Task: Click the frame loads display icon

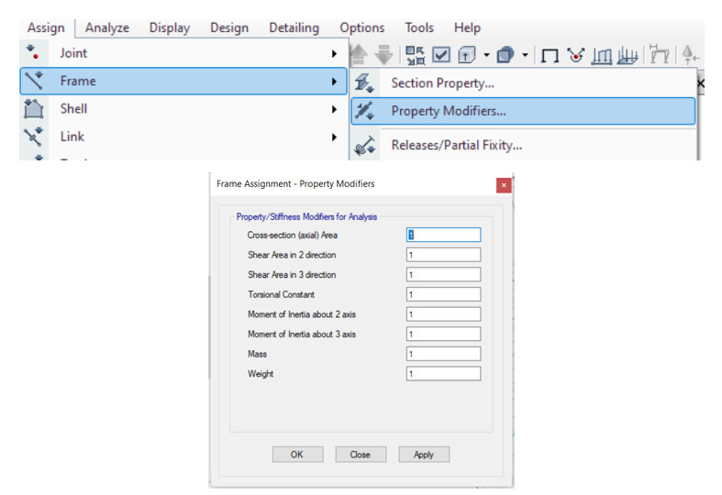Action: tap(602, 56)
